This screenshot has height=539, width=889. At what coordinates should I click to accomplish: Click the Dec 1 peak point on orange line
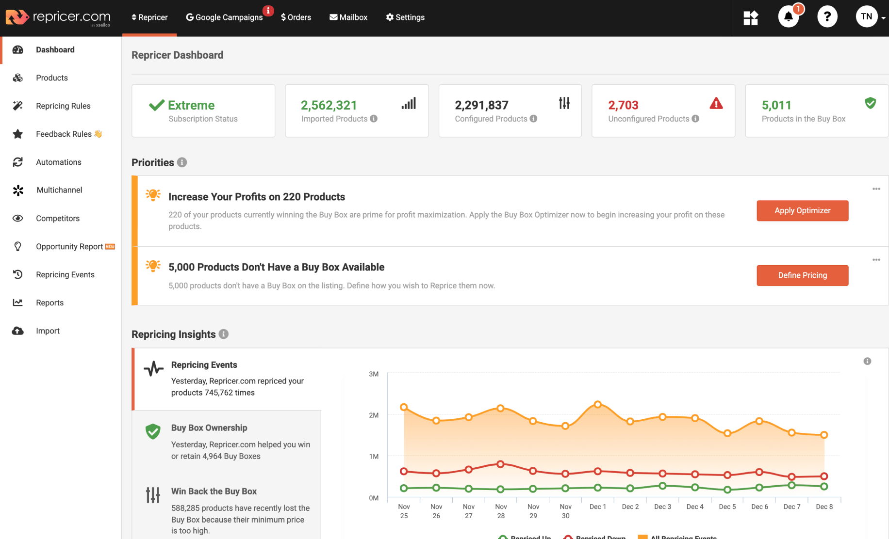pyautogui.click(x=598, y=404)
